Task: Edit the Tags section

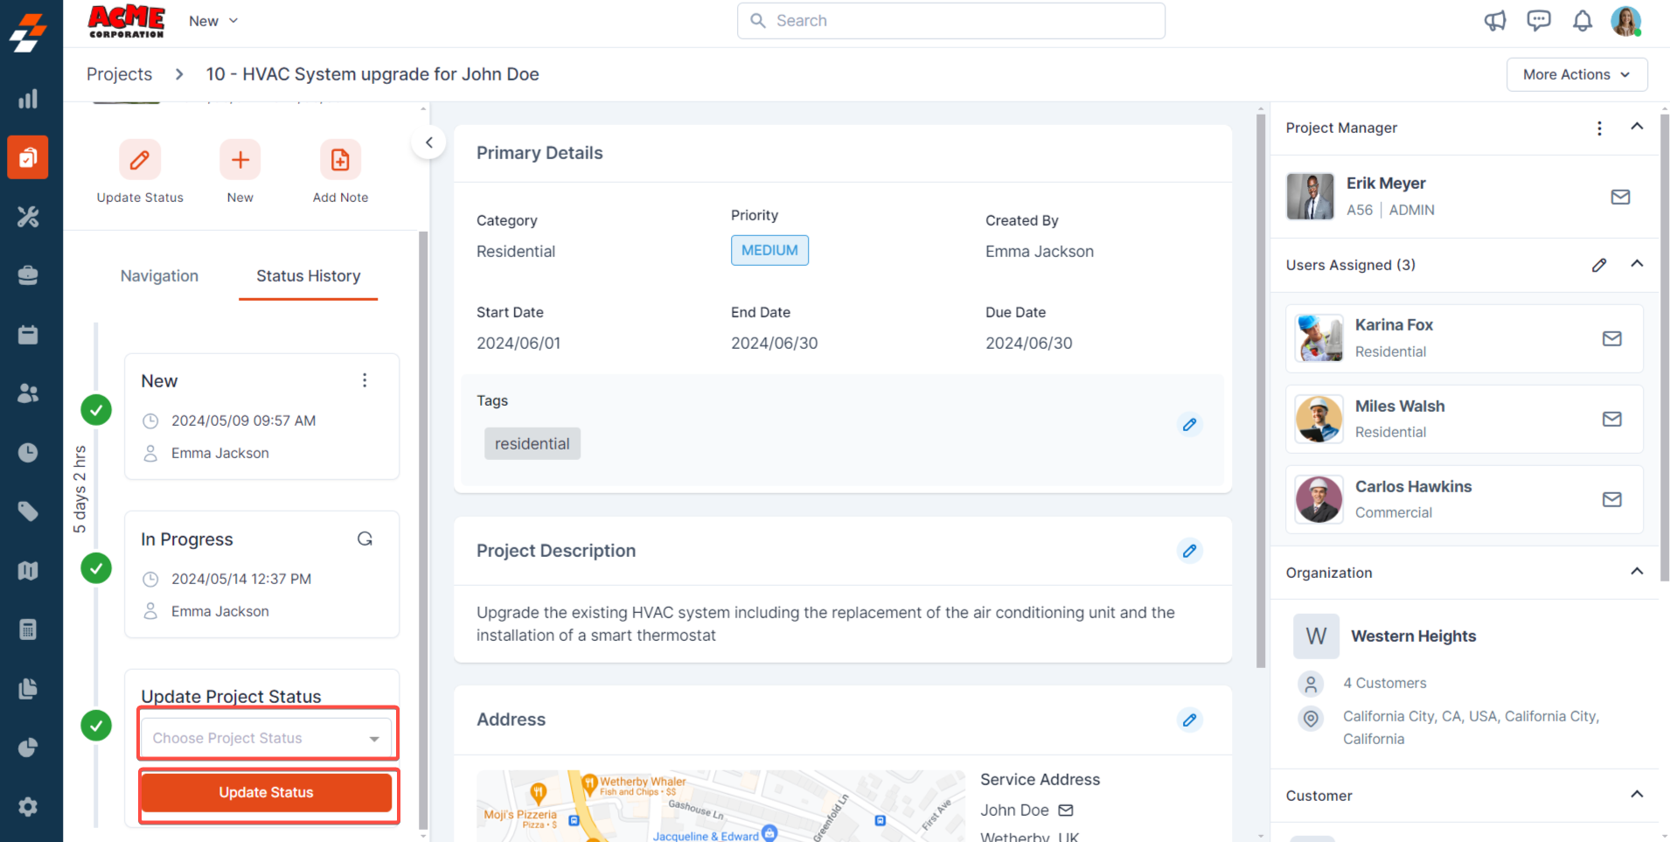Action: coord(1189,425)
